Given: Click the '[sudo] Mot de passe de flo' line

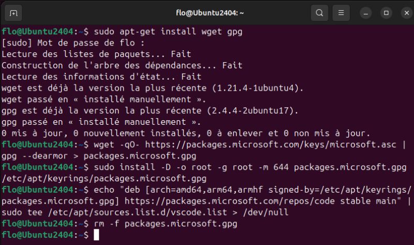Looking at the screenshot, I should pos(72,43).
